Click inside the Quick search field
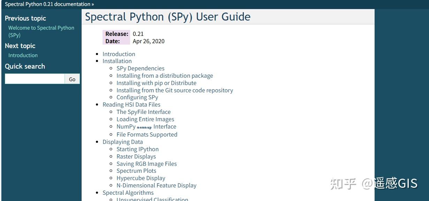This screenshot has width=429, height=201. coord(35,79)
